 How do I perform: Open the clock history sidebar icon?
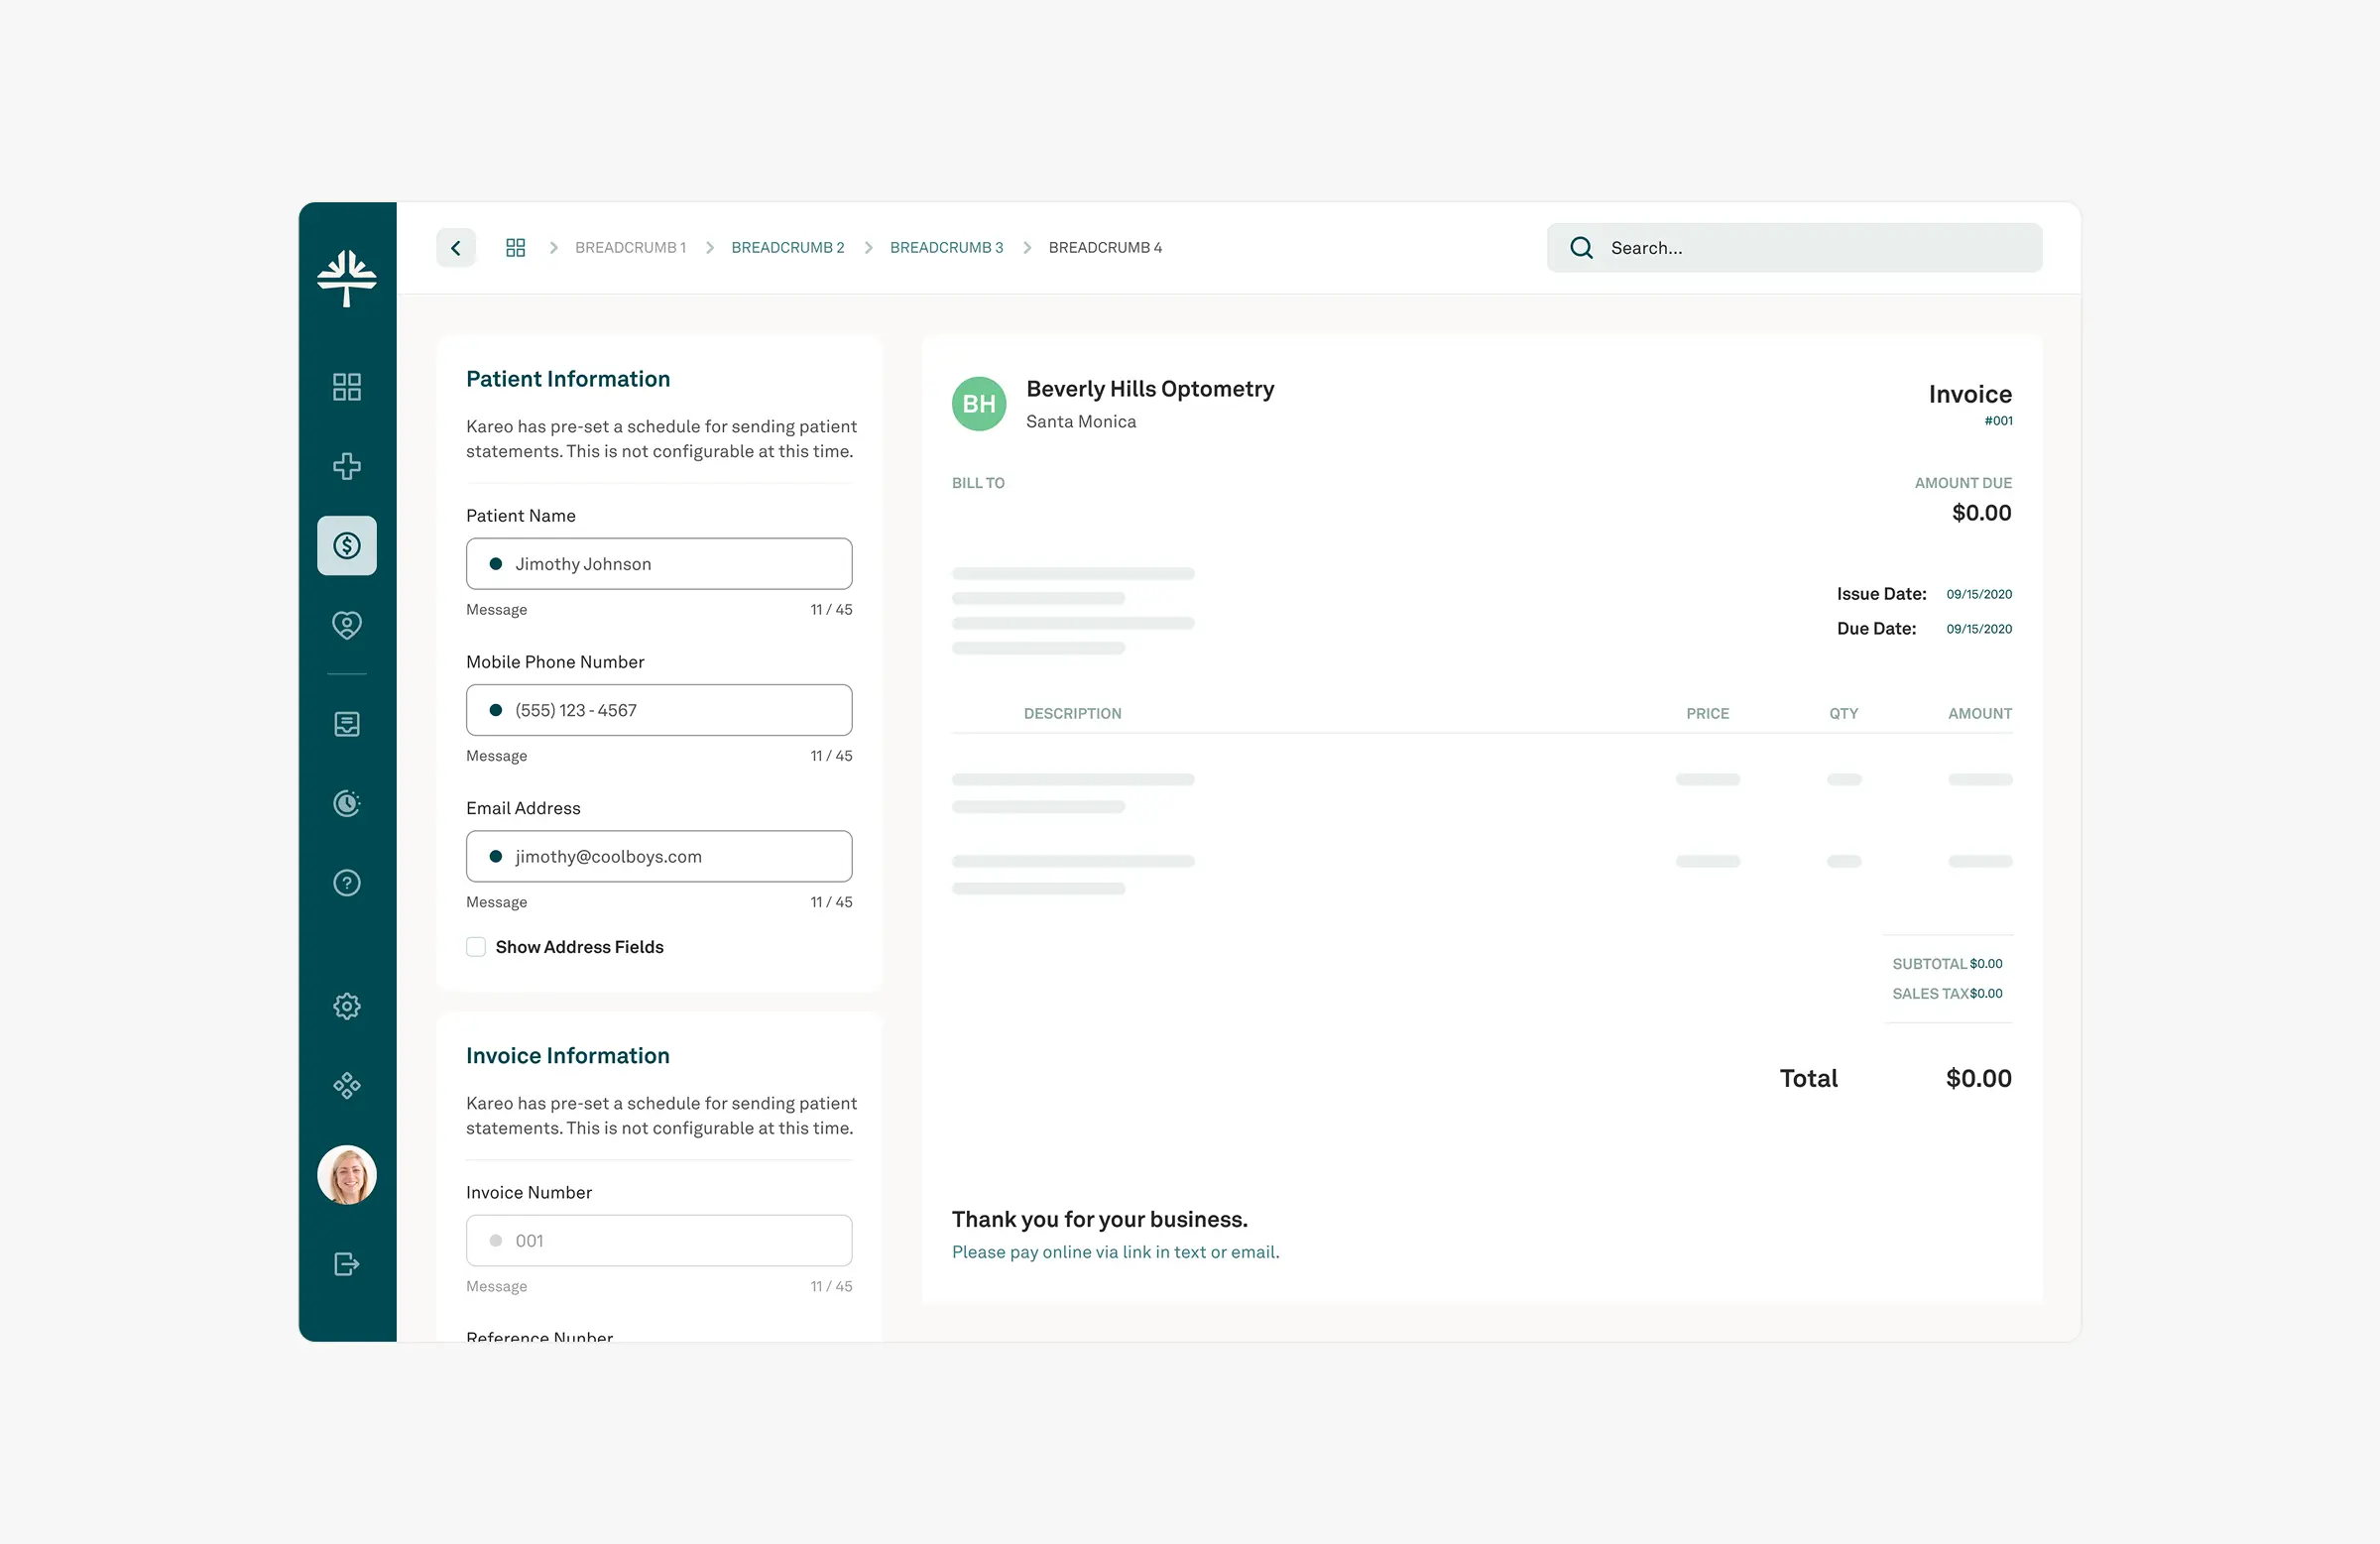(347, 803)
